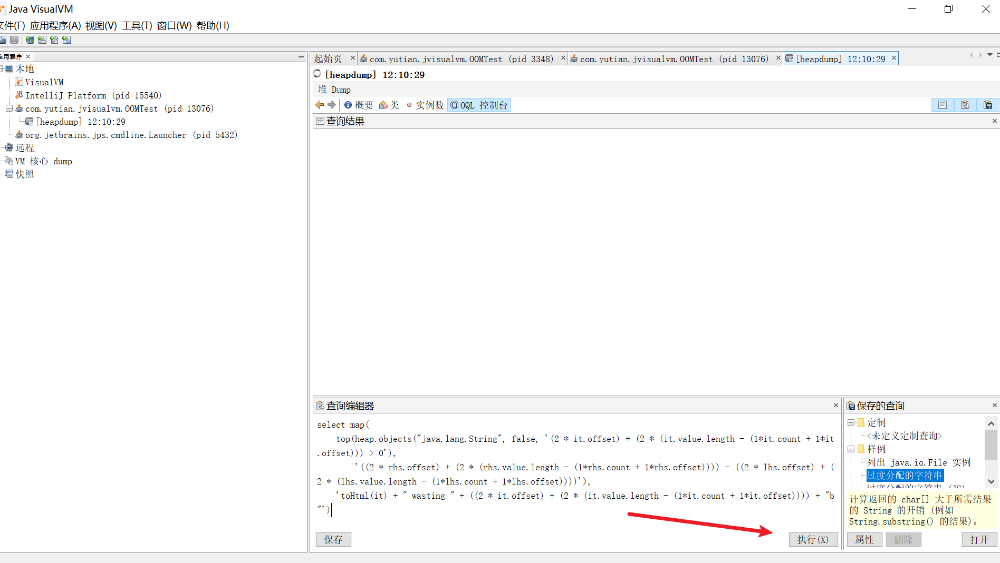Switch to the 起始页 tab
Image resolution: width=1000 pixels, height=563 pixels.
click(328, 59)
